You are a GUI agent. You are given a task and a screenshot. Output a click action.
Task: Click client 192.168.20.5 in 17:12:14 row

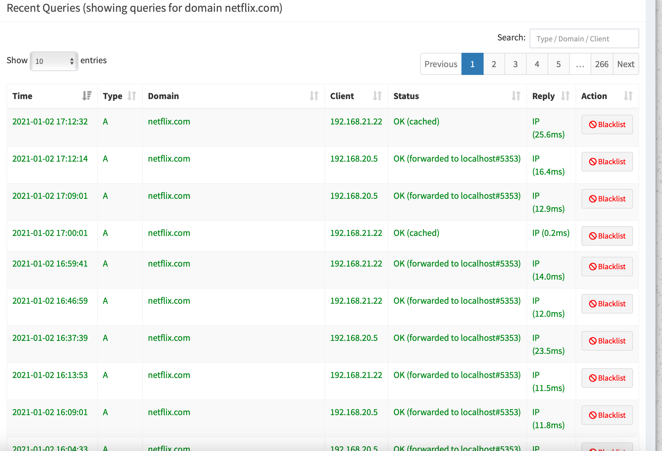click(354, 159)
